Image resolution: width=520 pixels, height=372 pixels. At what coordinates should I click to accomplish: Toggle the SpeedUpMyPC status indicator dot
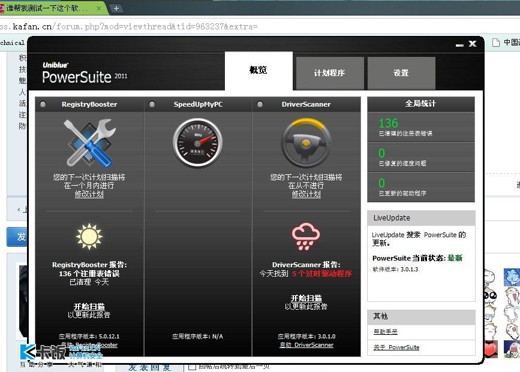pos(152,104)
